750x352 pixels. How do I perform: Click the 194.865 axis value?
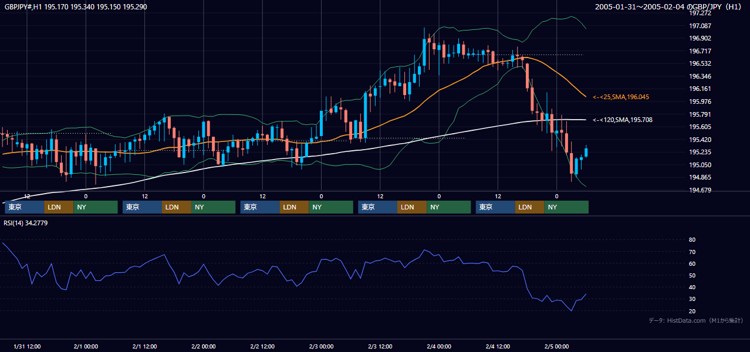click(700, 177)
